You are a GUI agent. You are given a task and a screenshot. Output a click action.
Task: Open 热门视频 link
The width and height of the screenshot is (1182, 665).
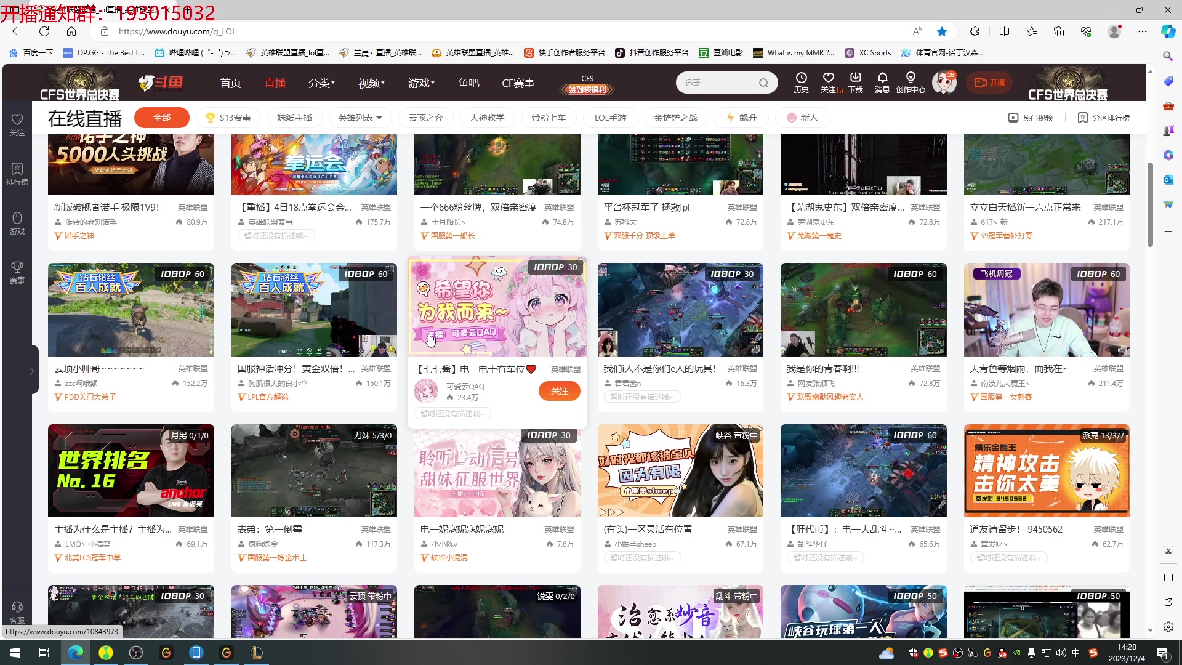(1031, 118)
